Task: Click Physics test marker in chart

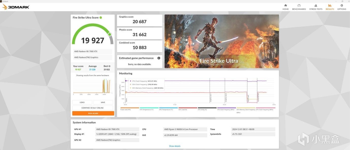Action: tap(248, 98)
